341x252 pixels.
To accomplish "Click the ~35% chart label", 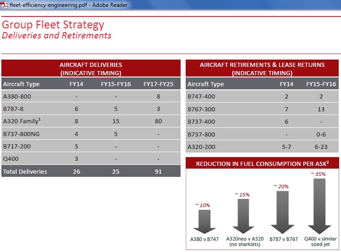I will [318, 174].
